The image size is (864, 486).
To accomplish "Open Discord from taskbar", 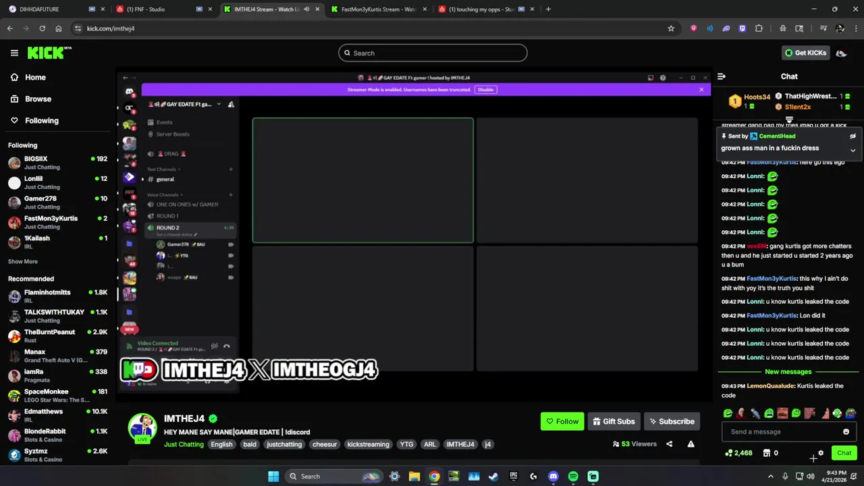I will pos(553,477).
